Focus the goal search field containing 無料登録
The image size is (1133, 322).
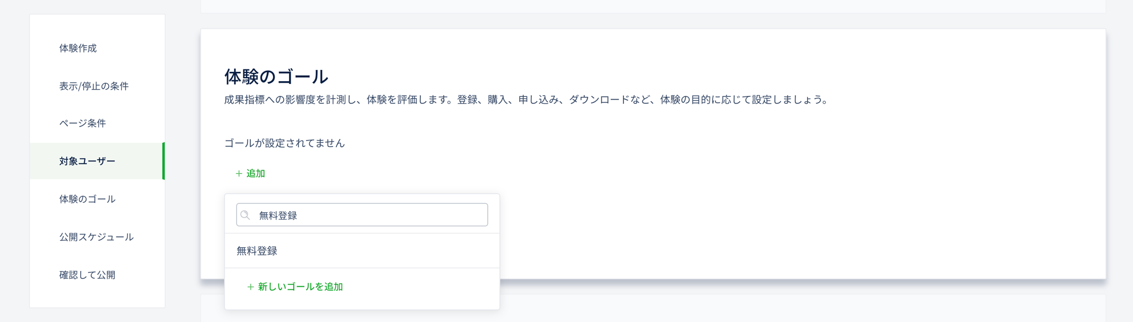[x=369, y=215]
